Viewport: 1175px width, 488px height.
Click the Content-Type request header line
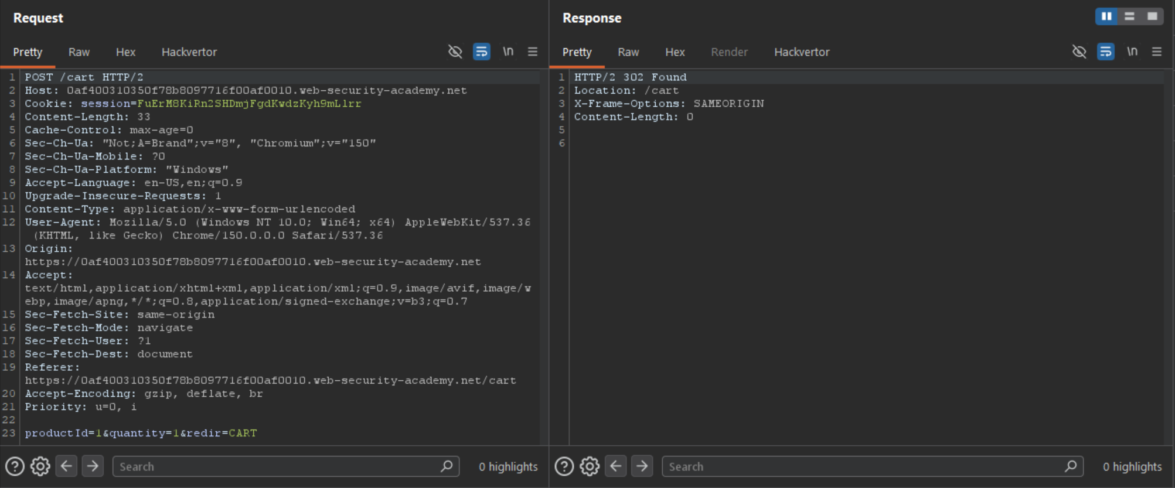pyautogui.click(x=190, y=209)
